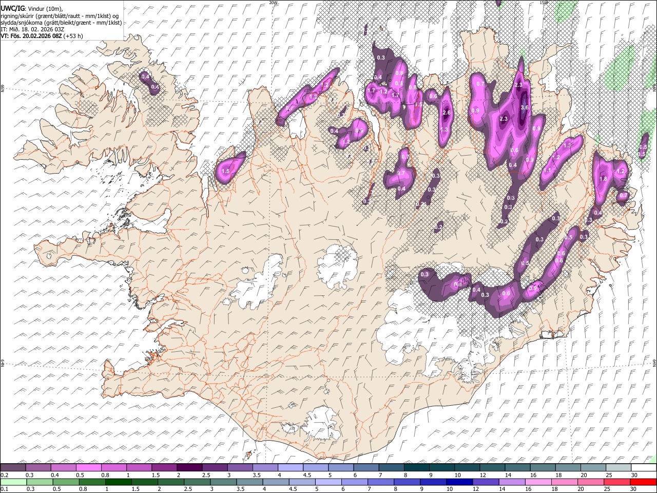Click the 1.1 snowfall value on the map
This screenshot has height=493, width=657.
coord(547,170)
